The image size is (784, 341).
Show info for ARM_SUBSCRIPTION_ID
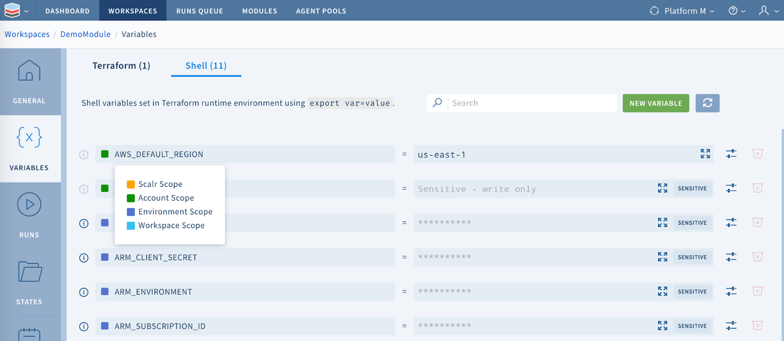[x=84, y=326]
